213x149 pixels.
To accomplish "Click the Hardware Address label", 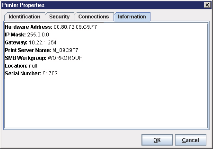I will 29,27.
